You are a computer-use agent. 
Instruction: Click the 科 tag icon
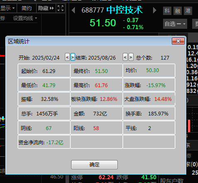click(x=167, y=11)
